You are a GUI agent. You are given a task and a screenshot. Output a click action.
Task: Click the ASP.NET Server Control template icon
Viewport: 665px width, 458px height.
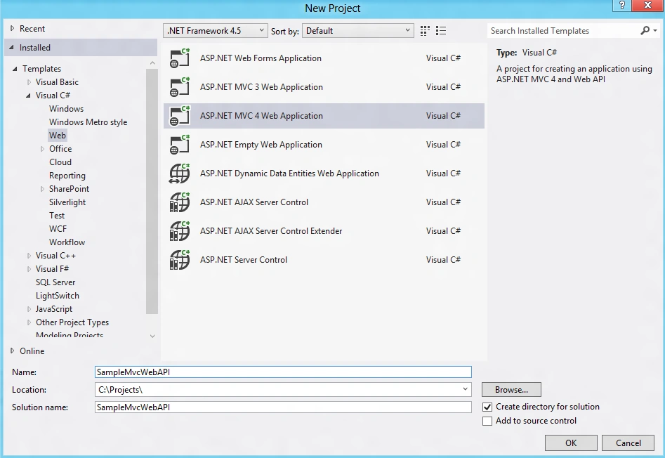click(x=179, y=260)
